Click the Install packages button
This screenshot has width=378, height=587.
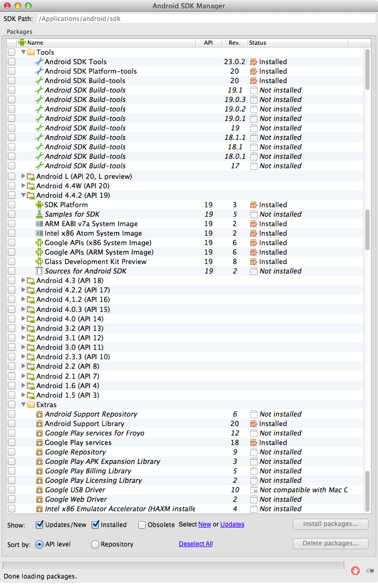point(331,524)
